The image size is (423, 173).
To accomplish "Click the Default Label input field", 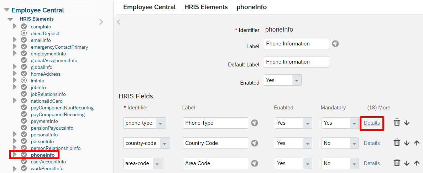I will click(296, 62).
